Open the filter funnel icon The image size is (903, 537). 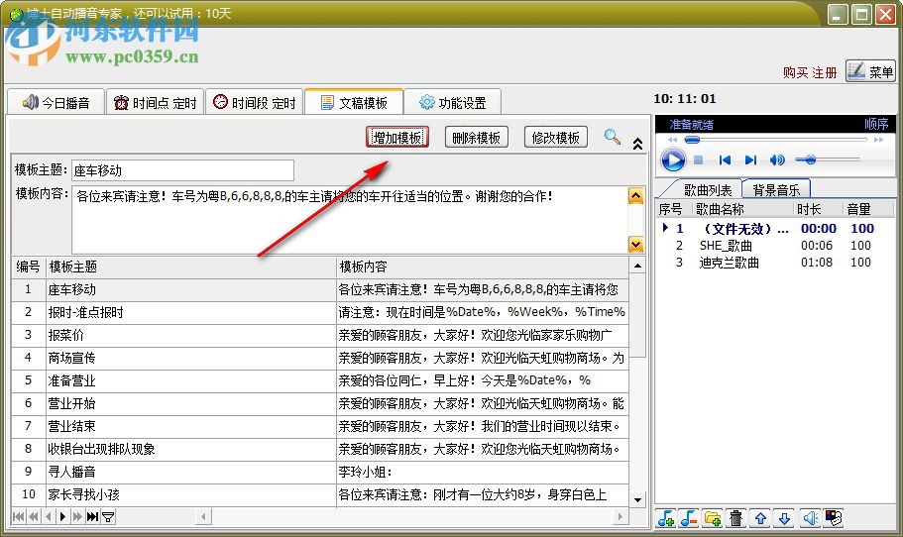(x=108, y=516)
